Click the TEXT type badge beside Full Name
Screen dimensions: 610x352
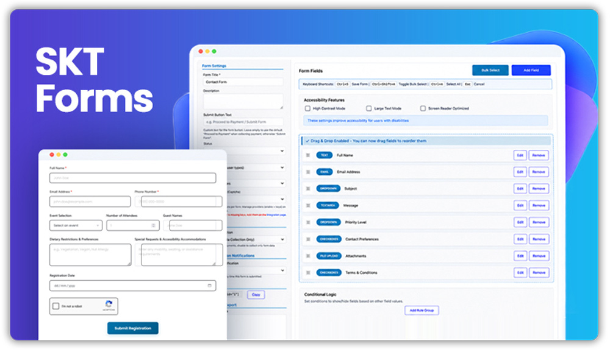tap(325, 155)
